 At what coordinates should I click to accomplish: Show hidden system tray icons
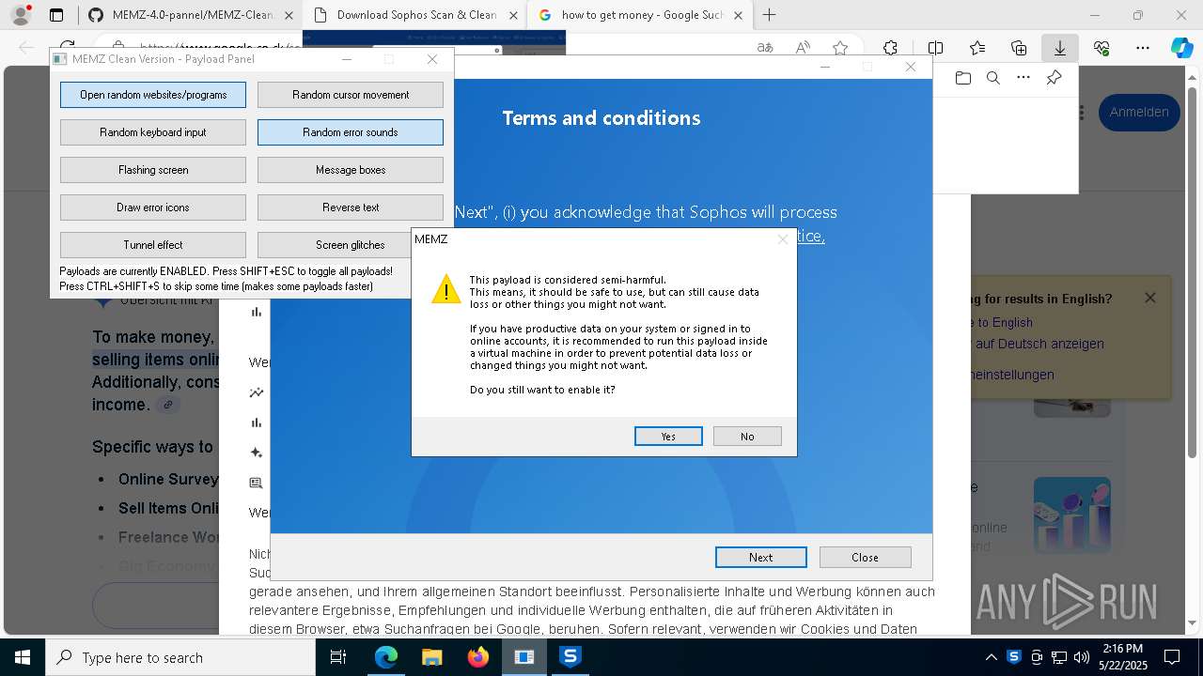[991, 657]
